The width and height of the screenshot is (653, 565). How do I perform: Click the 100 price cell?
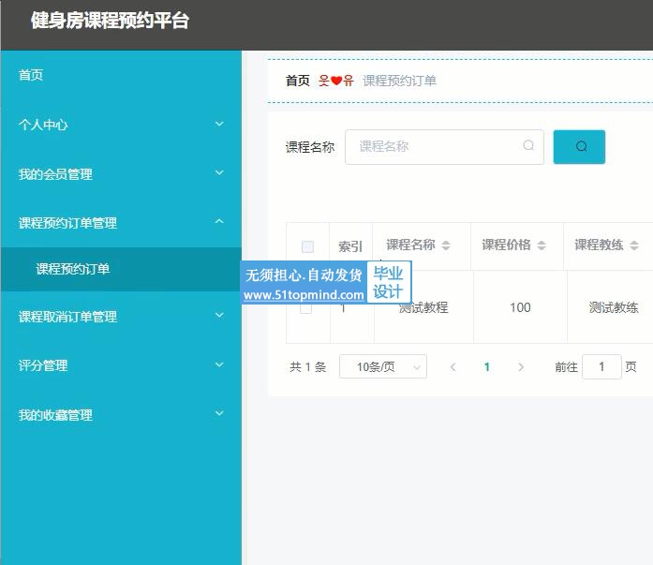[520, 307]
